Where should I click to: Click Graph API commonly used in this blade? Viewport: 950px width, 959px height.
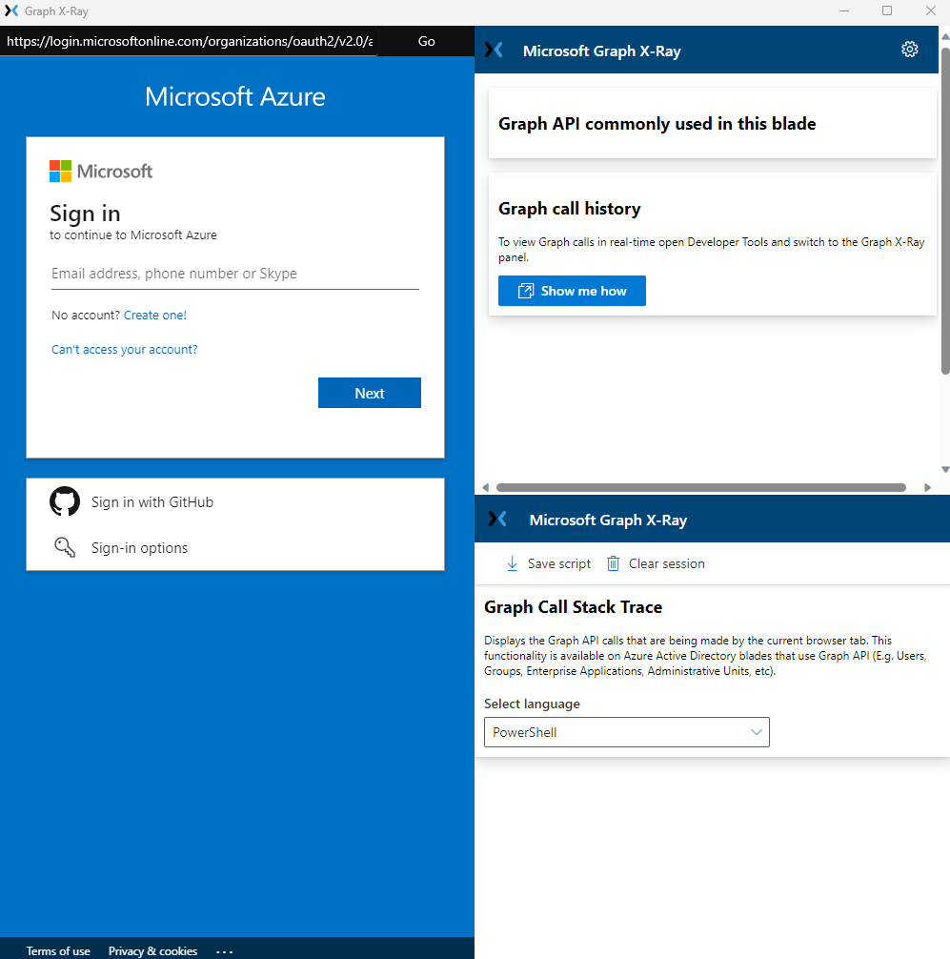coord(657,124)
